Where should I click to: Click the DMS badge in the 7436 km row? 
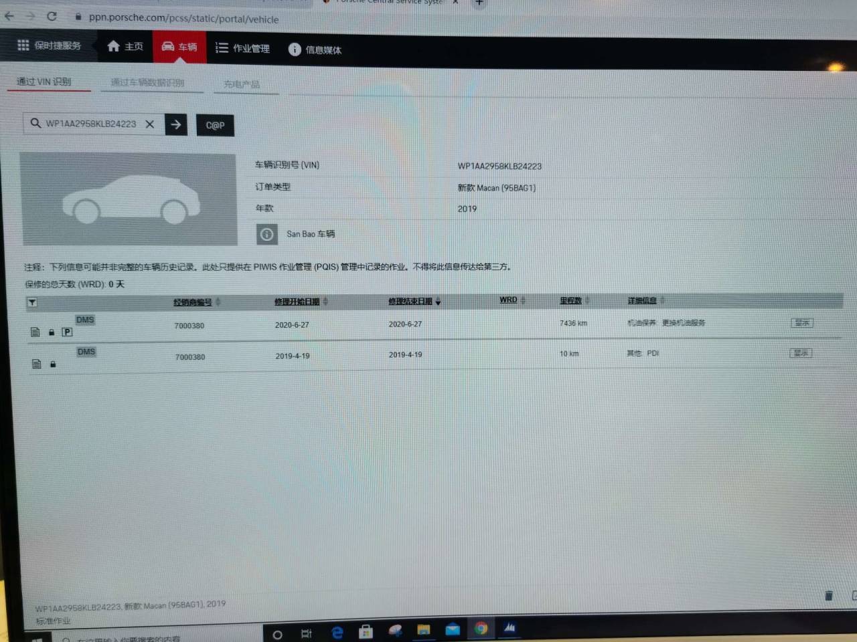pos(85,320)
